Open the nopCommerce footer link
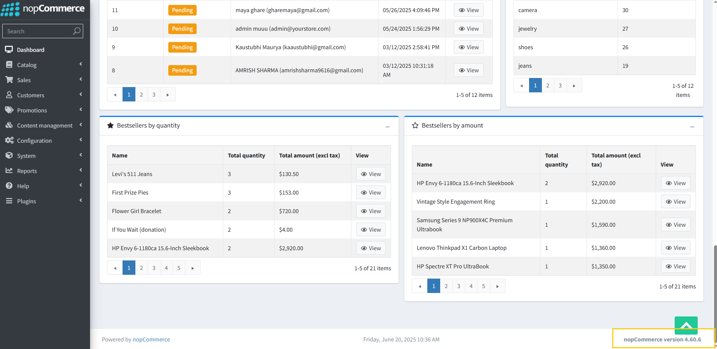The height and width of the screenshot is (349, 717). pyautogui.click(x=151, y=340)
